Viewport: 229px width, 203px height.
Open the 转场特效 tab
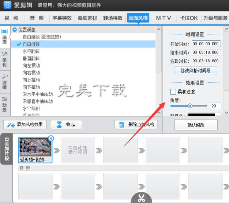tap(113, 18)
